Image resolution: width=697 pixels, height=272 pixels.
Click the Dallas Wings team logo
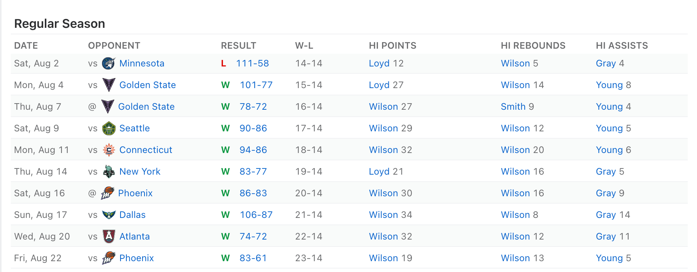(109, 215)
